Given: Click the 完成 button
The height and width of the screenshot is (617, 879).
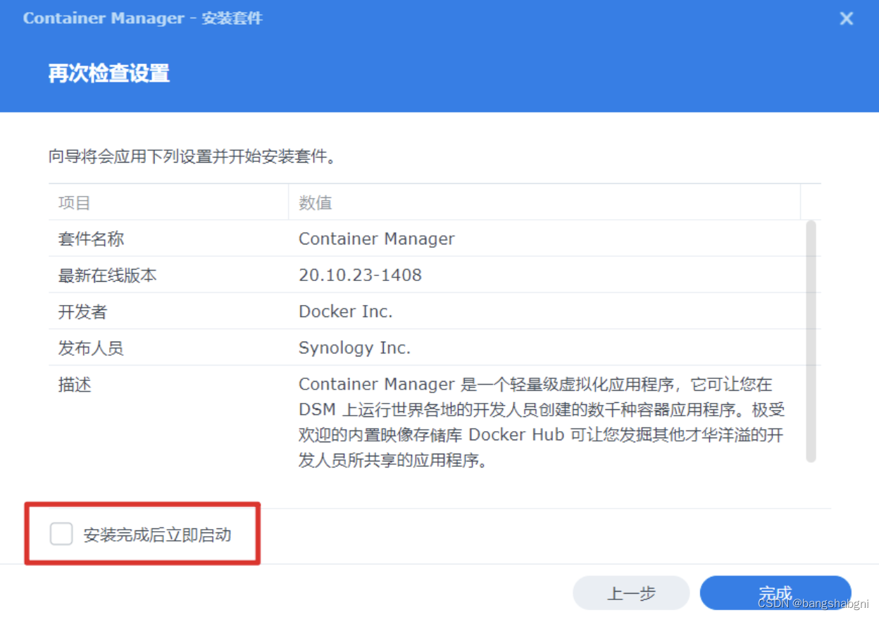Looking at the screenshot, I should coord(775,592).
